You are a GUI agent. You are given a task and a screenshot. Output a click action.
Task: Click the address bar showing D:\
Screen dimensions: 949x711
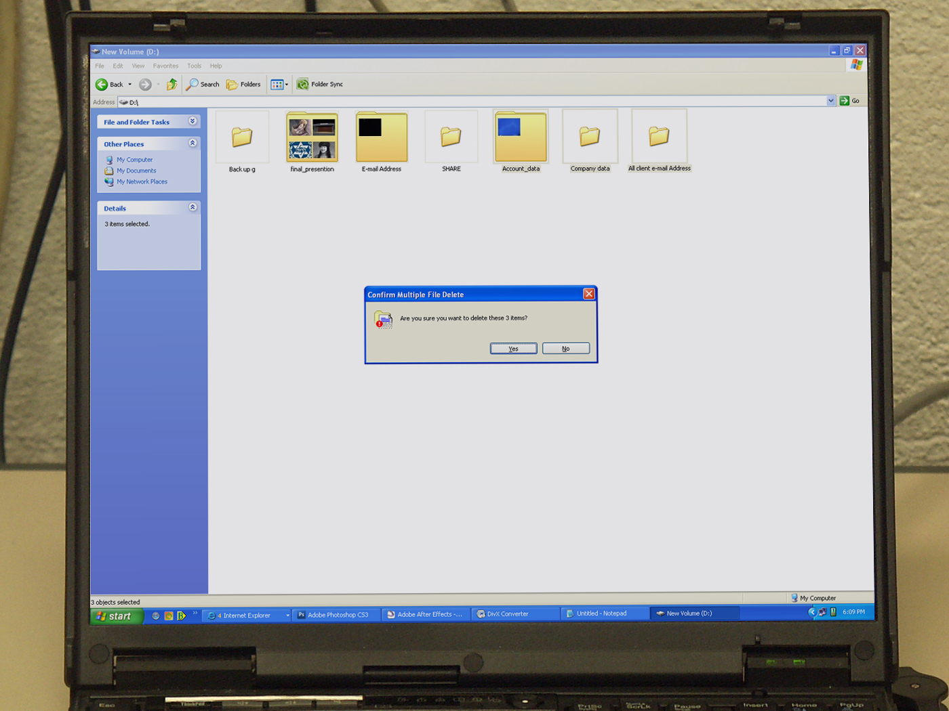pyautogui.click(x=477, y=102)
